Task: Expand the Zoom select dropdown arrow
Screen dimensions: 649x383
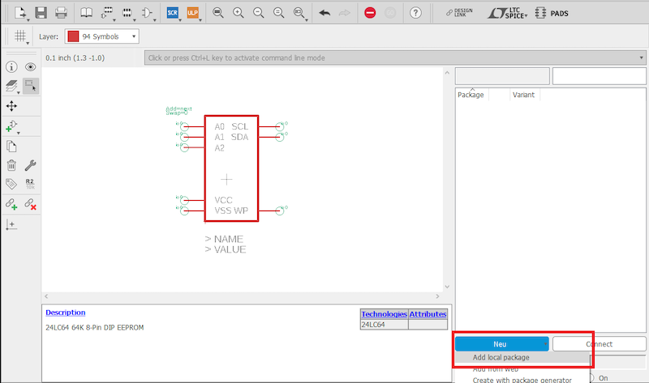Action: click(307, 19)
